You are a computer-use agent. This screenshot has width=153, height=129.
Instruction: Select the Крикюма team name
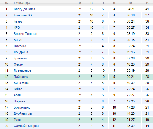tap(20, 58)
